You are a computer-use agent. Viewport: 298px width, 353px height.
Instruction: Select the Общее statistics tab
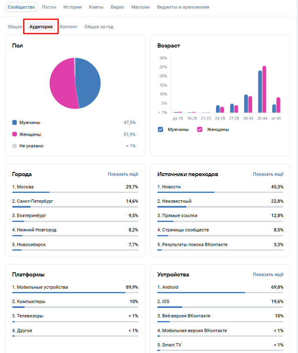point(15,27)
